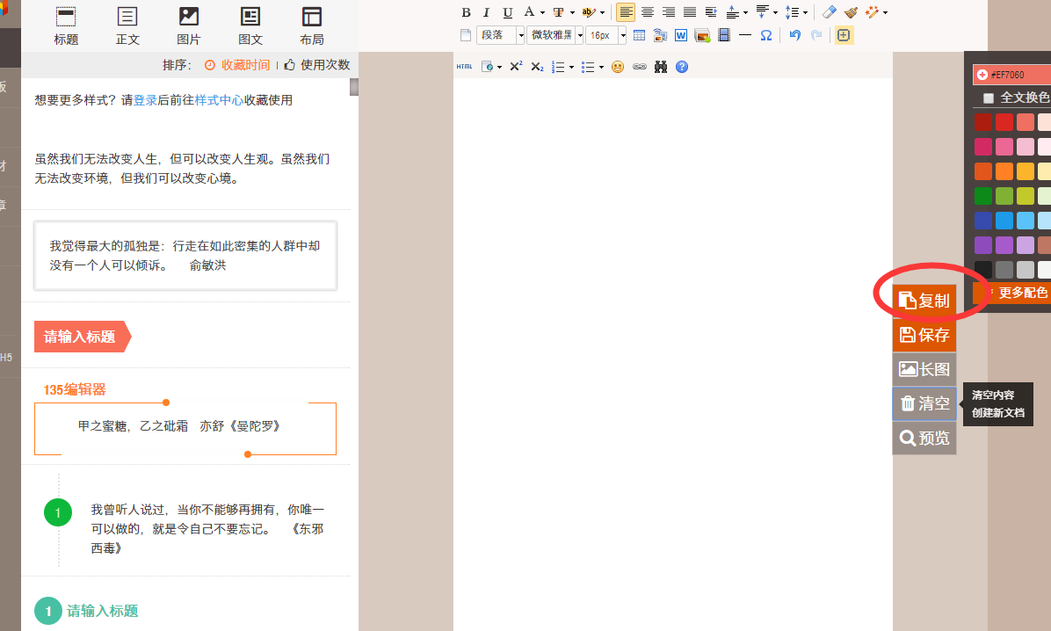Click the blank new-page icon beside 段落
1051x631 pixels.
coord(466,35)
